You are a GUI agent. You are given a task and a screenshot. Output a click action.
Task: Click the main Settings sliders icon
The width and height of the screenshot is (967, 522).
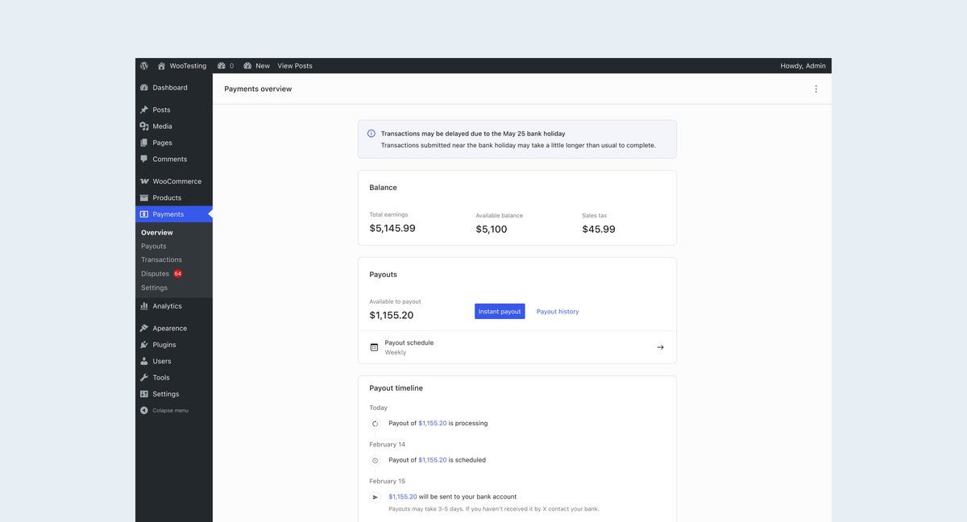click(144, 394)
